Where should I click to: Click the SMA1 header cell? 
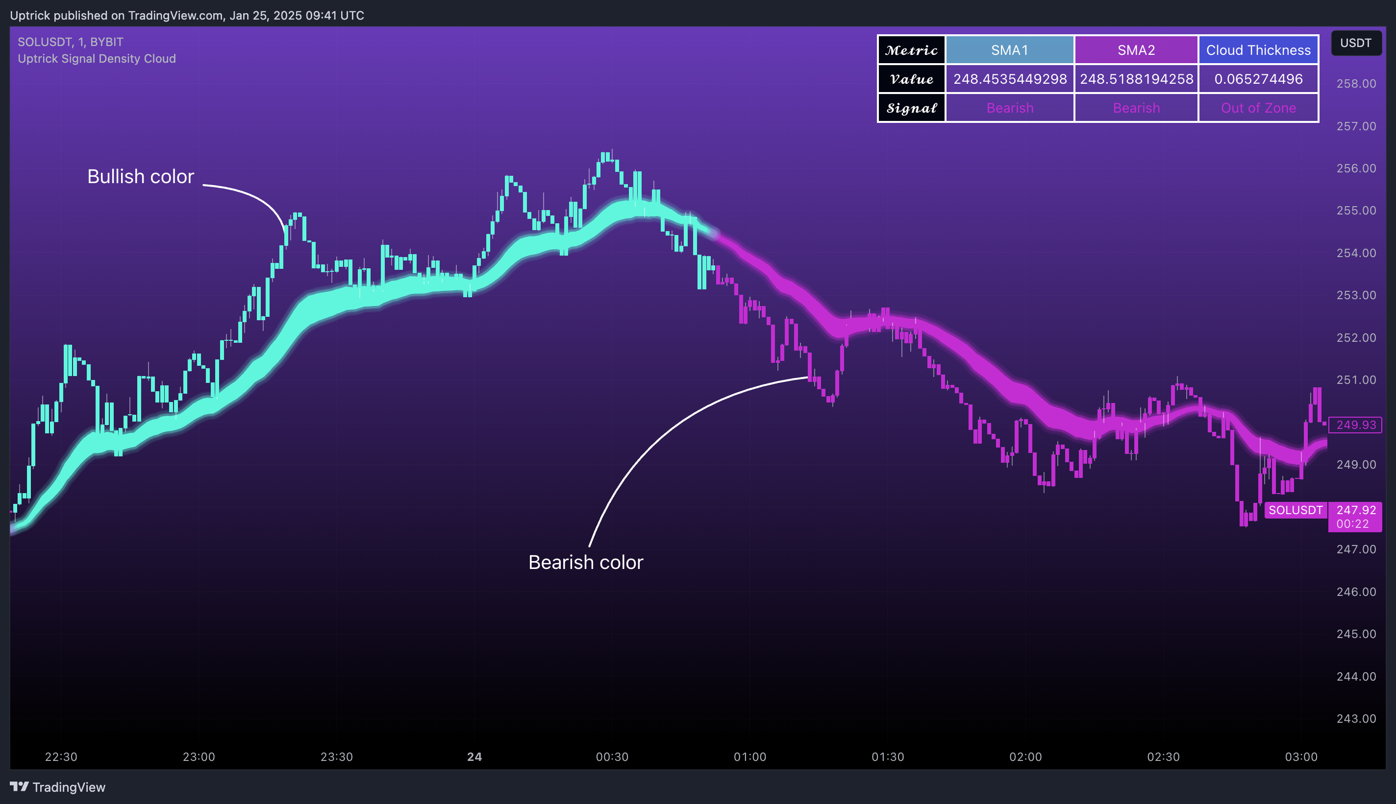1010,50
